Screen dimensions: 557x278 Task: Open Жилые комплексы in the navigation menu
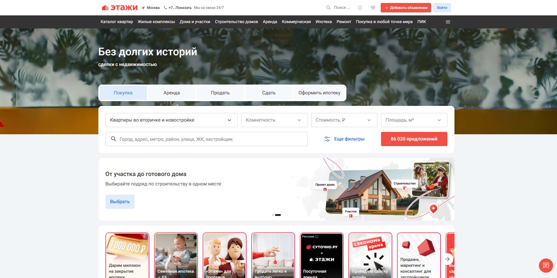156,22
